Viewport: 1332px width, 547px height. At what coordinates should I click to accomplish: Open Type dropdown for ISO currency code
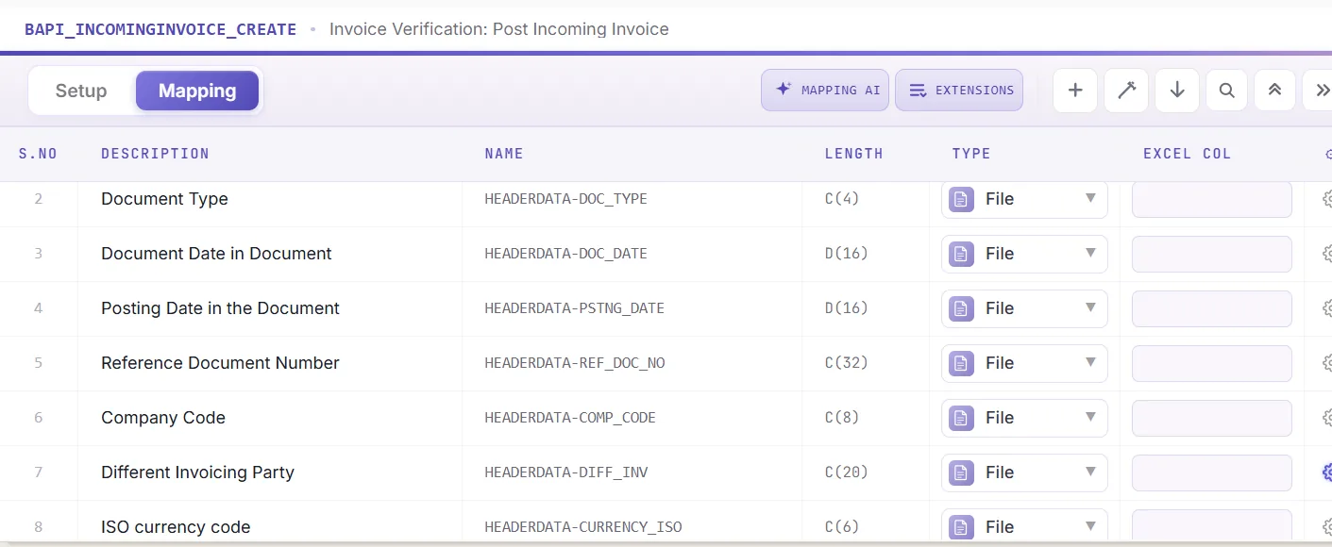point(1024,527)
